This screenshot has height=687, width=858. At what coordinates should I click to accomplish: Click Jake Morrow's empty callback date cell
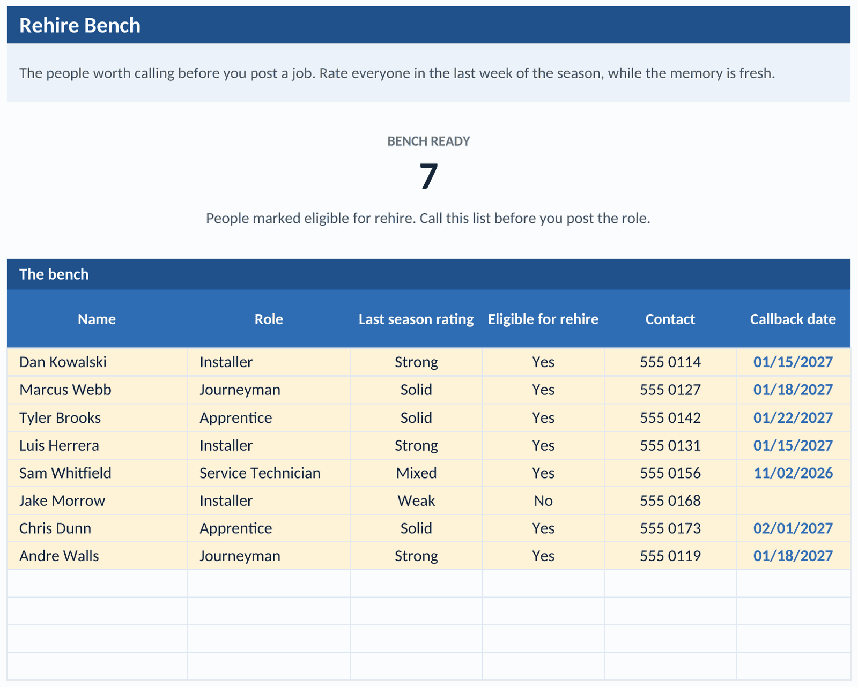click(x=793, y=501)
